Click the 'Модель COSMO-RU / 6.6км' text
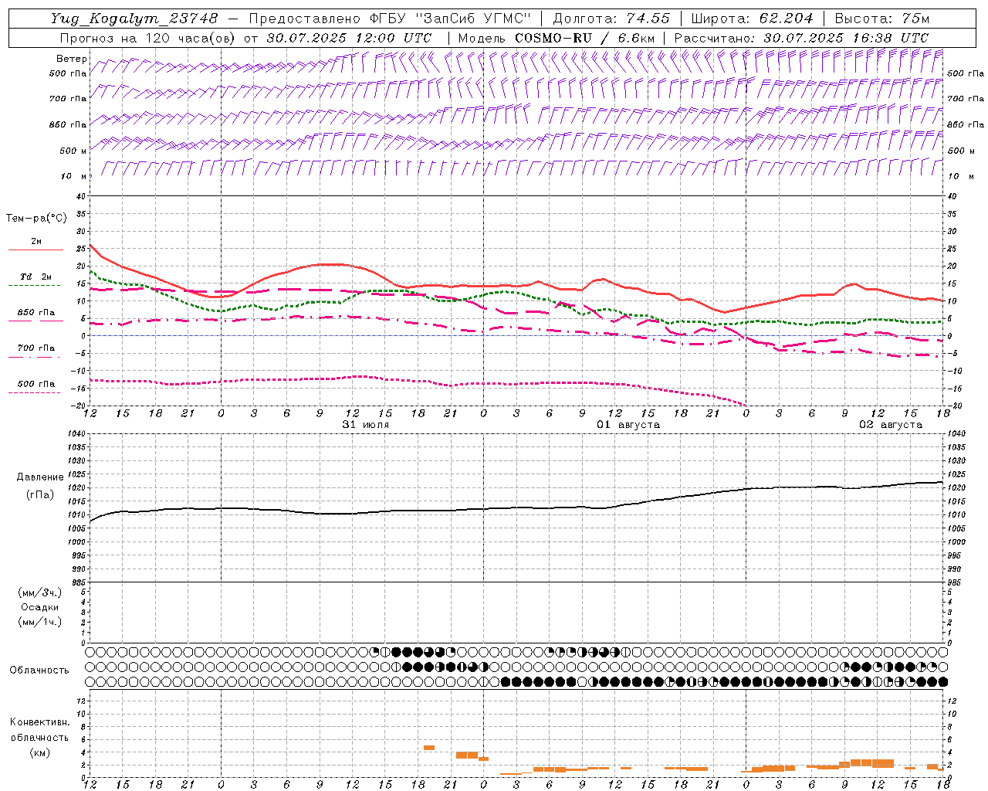 [x=557, y=38]
